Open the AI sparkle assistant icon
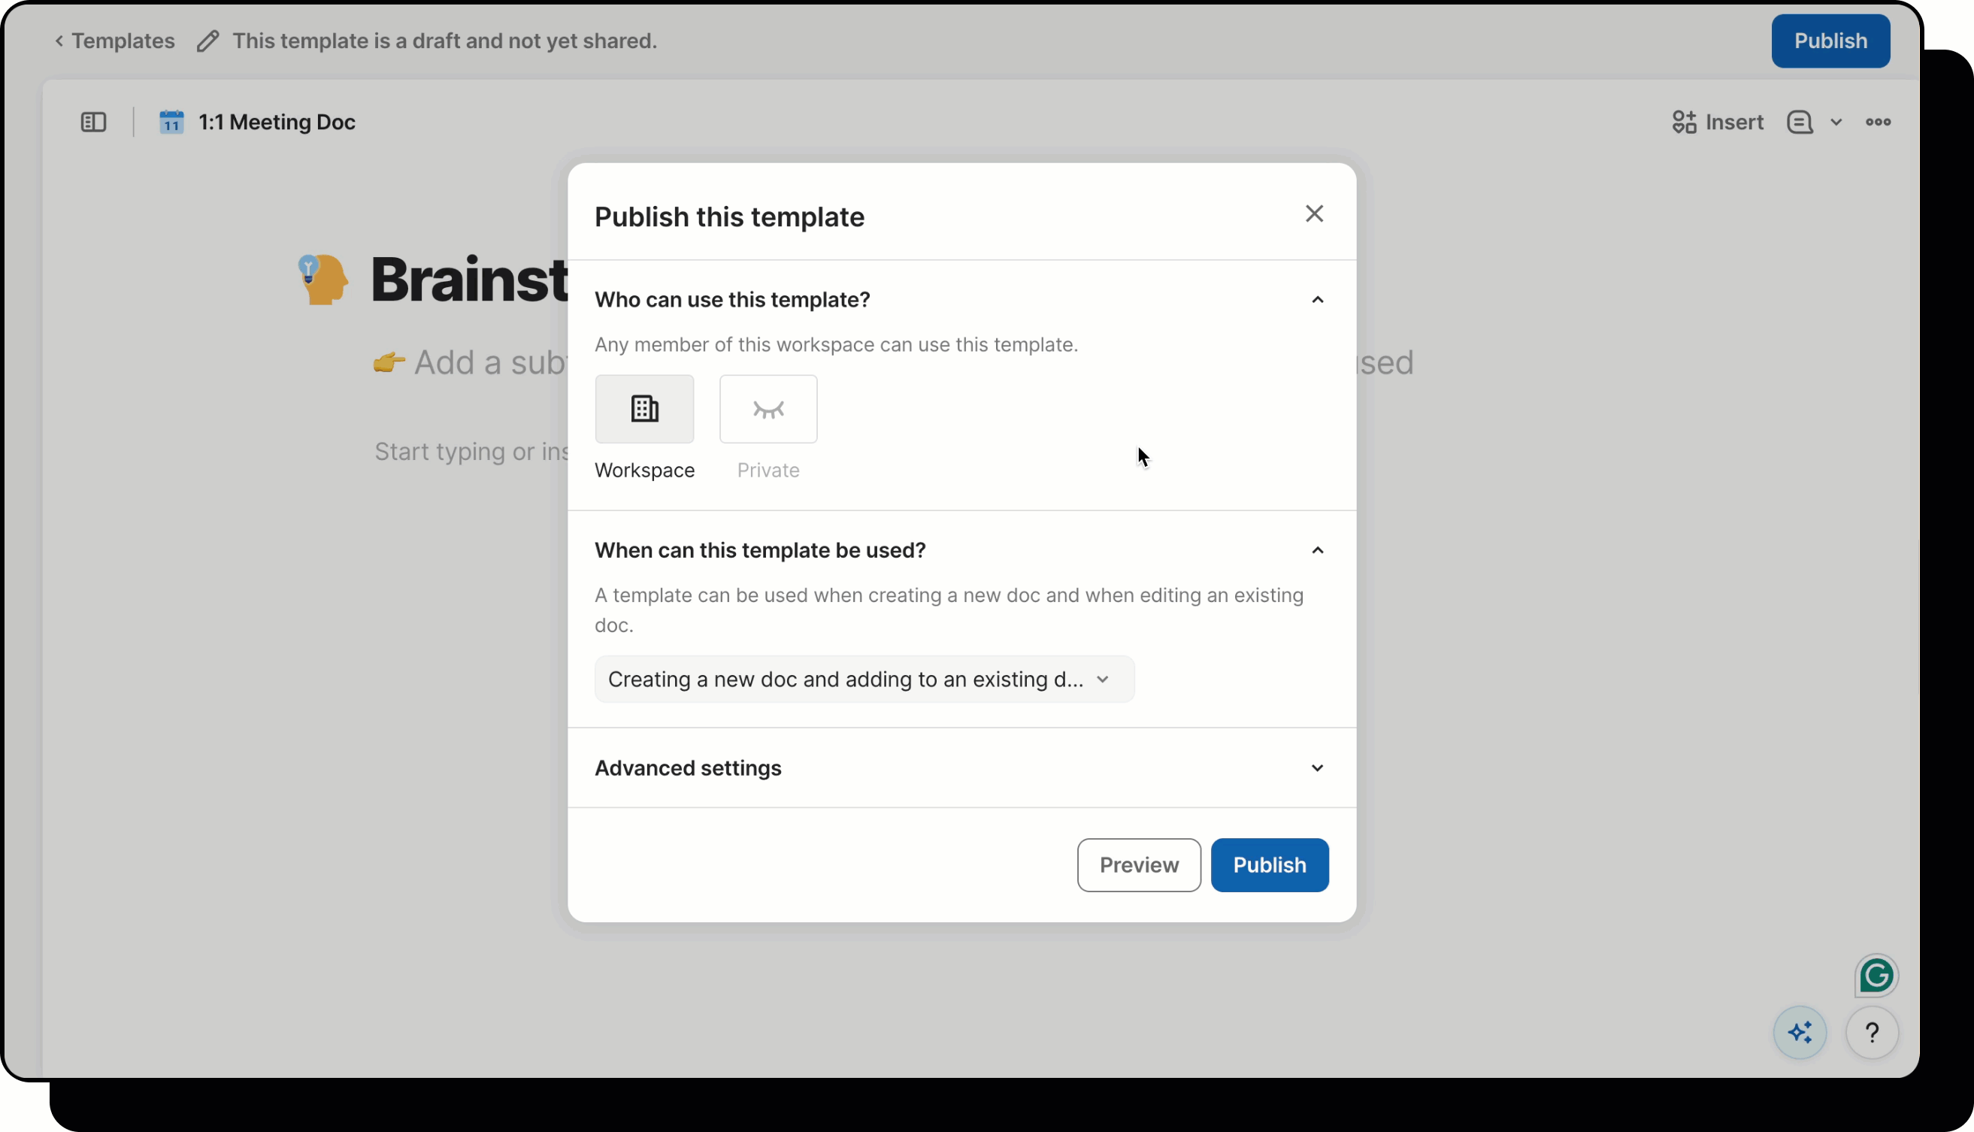Screen dimensions: 1974x1132 tap(1800, 1033)
